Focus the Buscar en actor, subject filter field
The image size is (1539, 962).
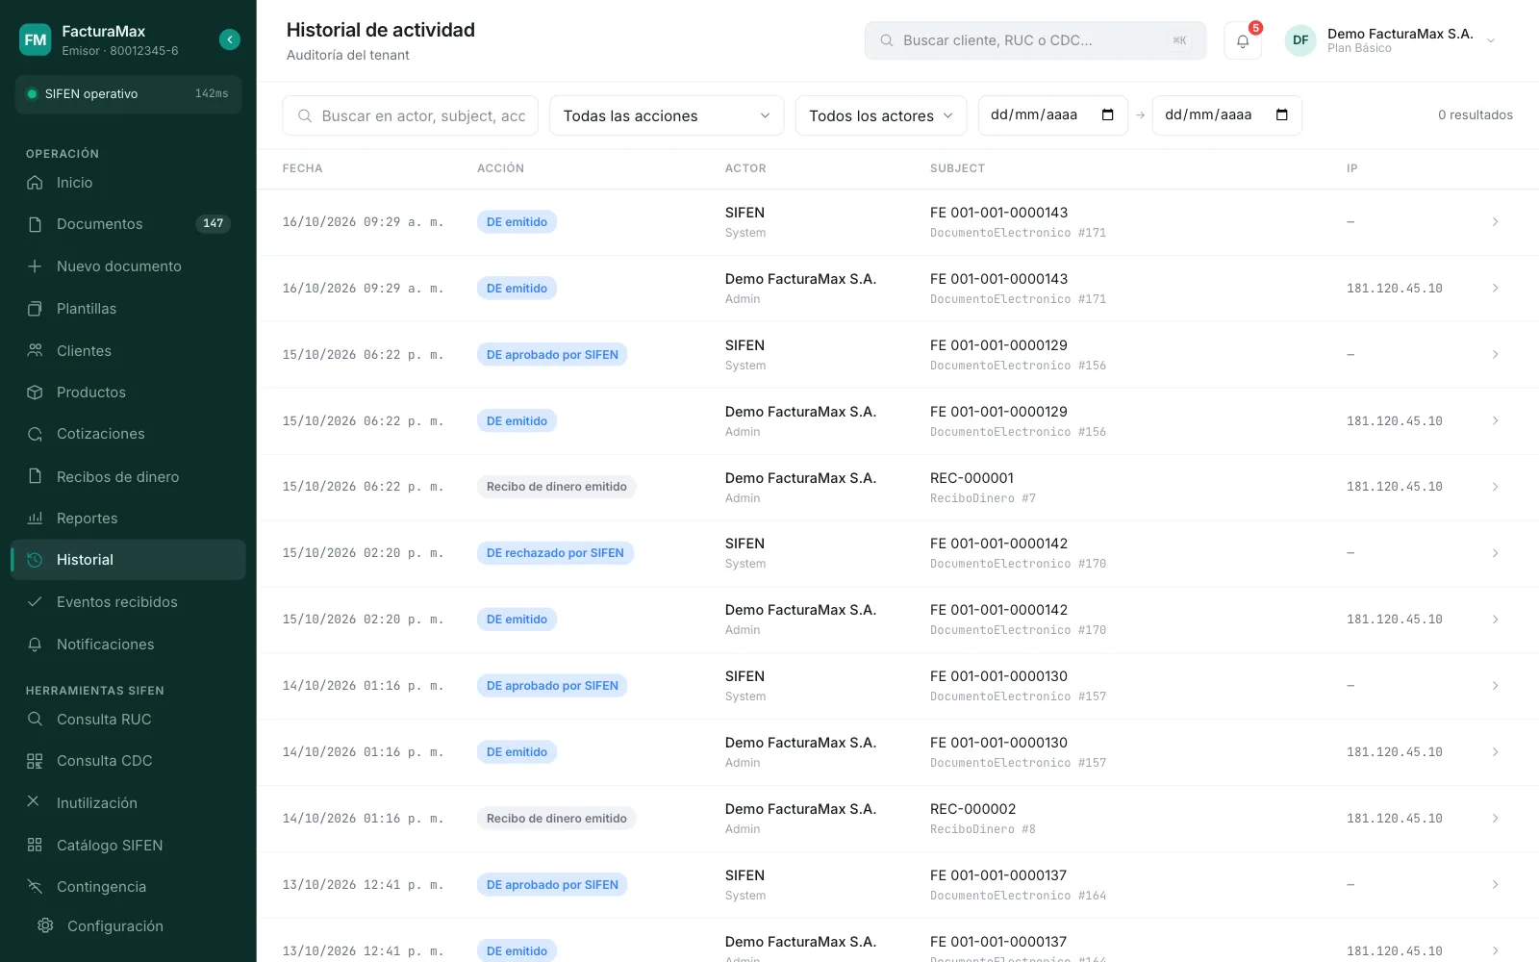(410, 115)
